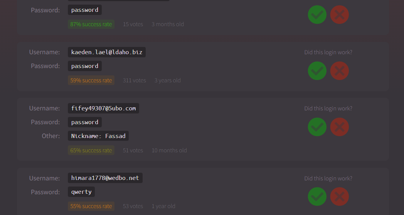The image size is (404, 215).
Task: Select username kaeden.lael@ldaho.biz
Action: tap(107, 52)
